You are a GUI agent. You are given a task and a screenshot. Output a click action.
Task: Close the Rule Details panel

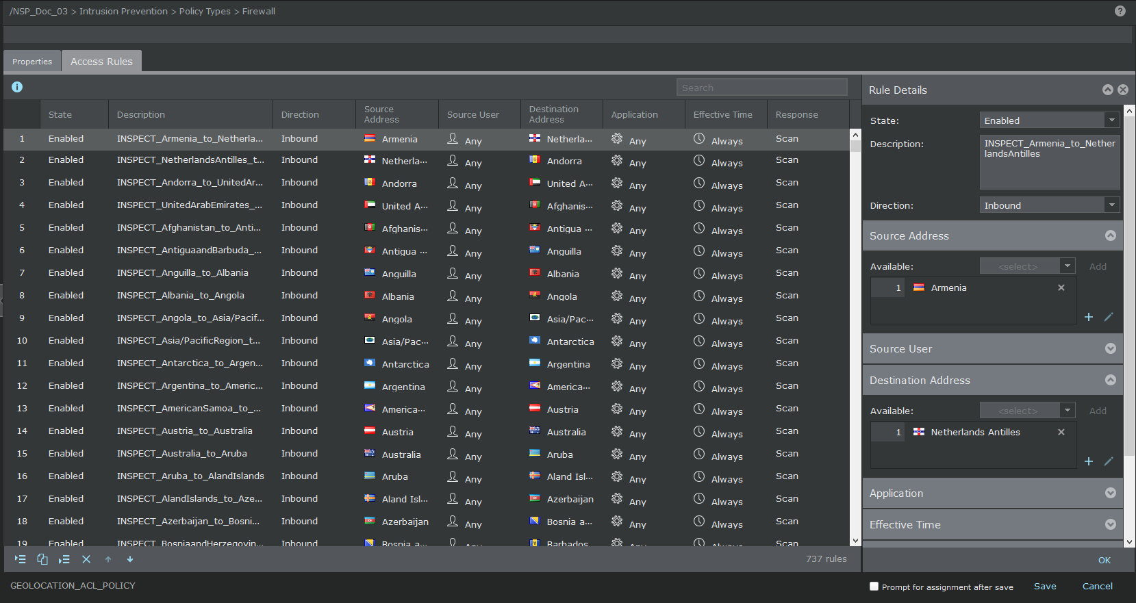[1123, 90]
